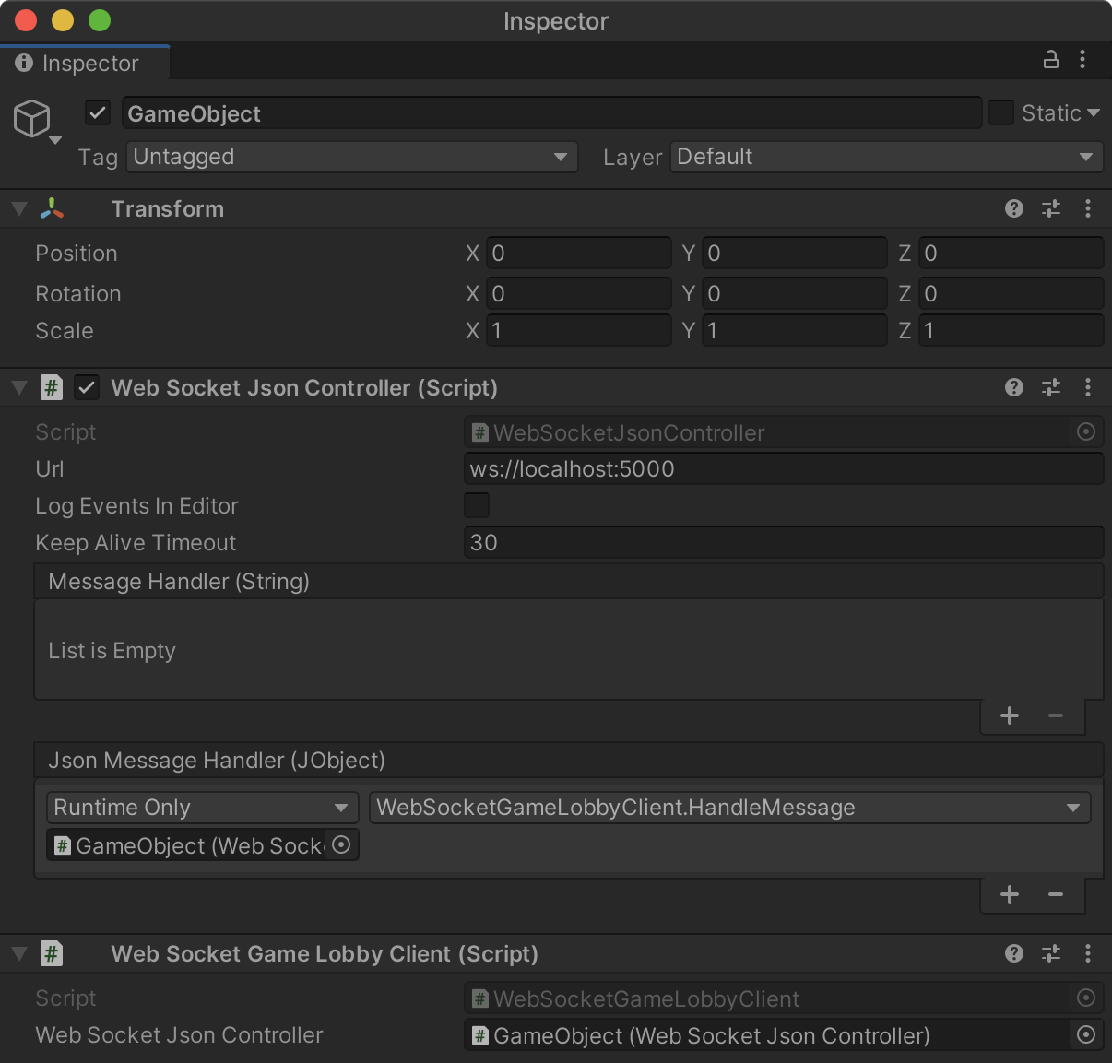Open the Runtime Only call state dropdown
Screen dimensions: 1112x1063
point(202,808)
